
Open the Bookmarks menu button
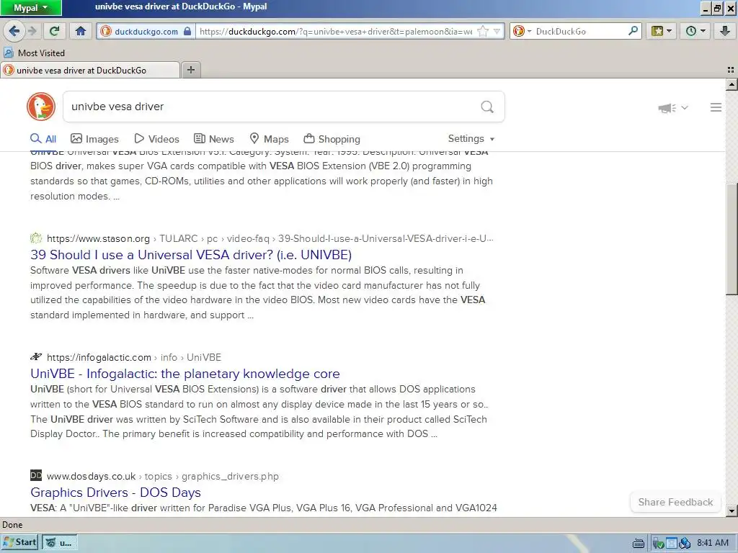[x=662, y=31]
